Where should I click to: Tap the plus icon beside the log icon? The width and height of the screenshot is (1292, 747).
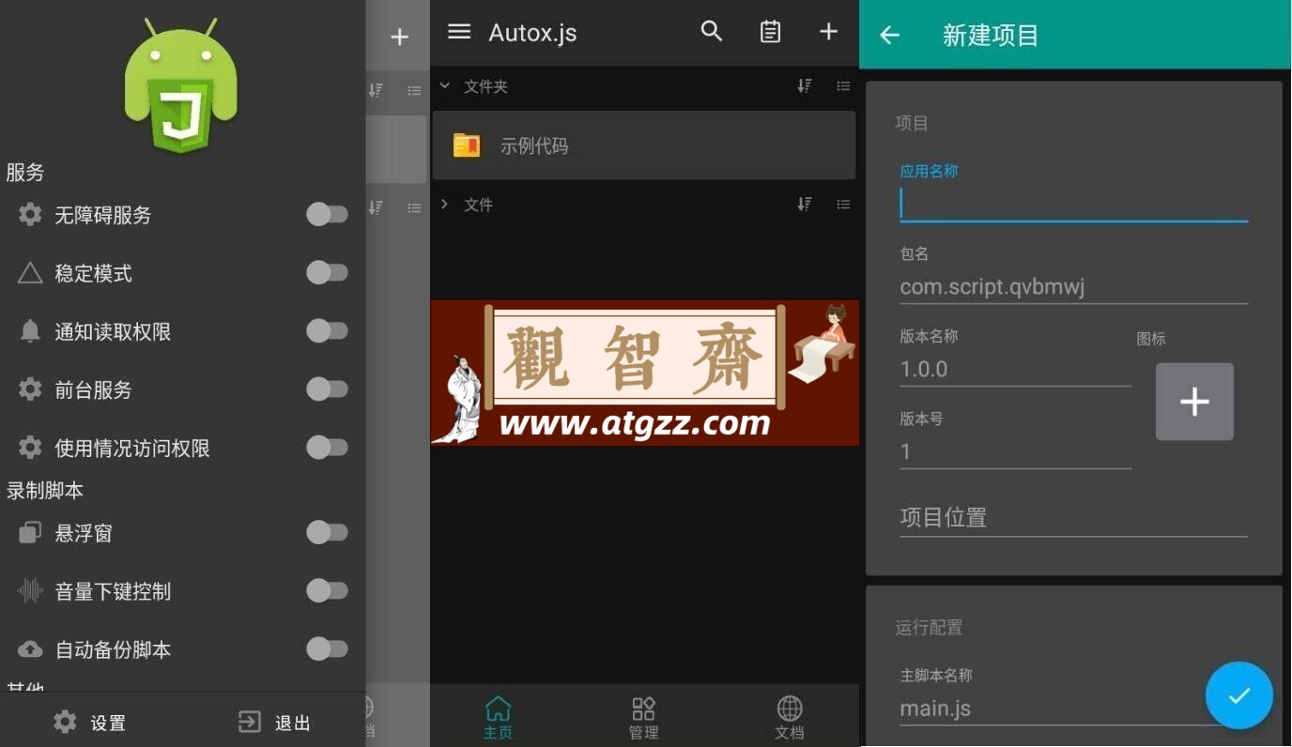[828, 32]
